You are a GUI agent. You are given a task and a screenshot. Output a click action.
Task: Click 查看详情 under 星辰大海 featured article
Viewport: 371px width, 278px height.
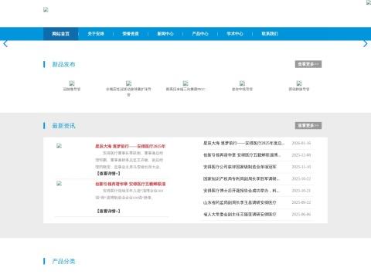pos(108,174)
